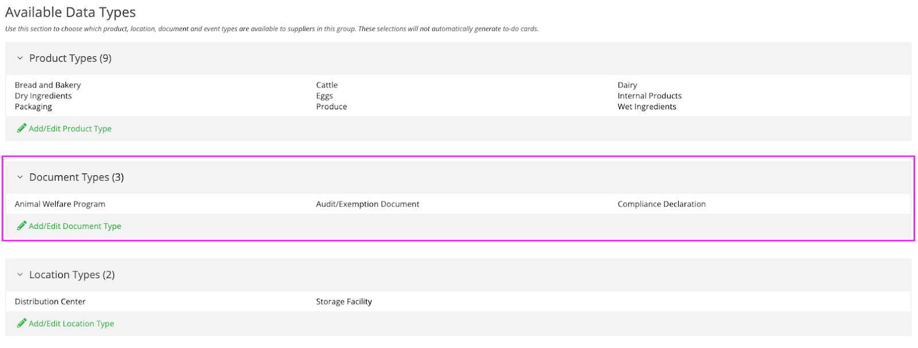Click the Audit/Exemption Document entry
The width and height of the screenshot is (918, 348).
point(367,204)
